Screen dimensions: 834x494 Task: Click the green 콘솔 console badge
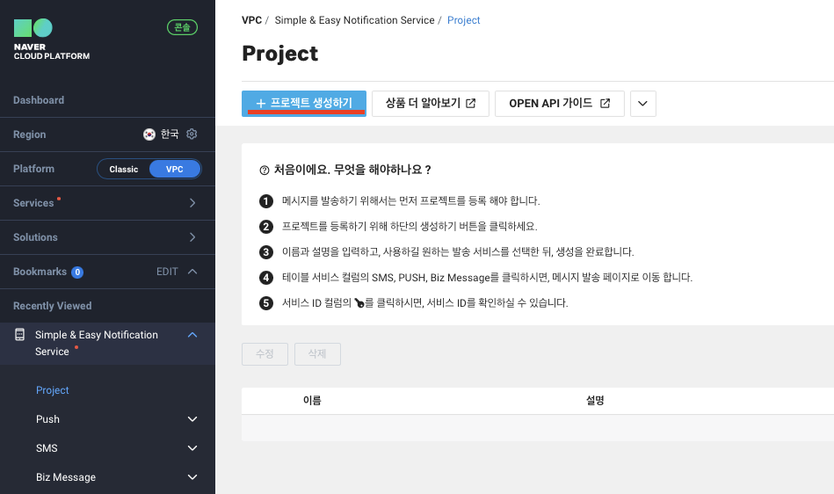[183, 27]
